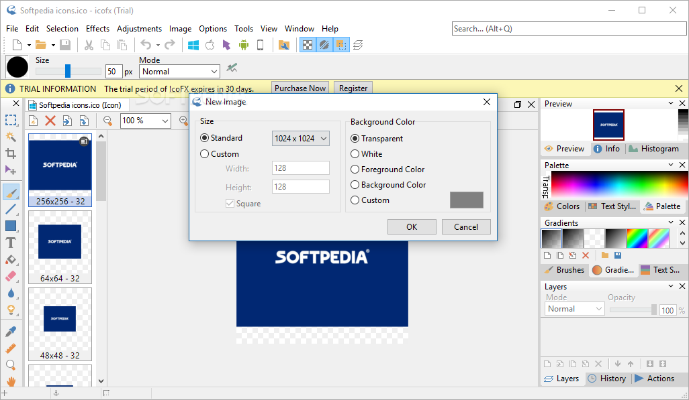Open the Preview panel options chevron

[x=671, y=103]
